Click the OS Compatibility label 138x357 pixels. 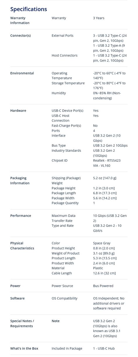(65, 299)
